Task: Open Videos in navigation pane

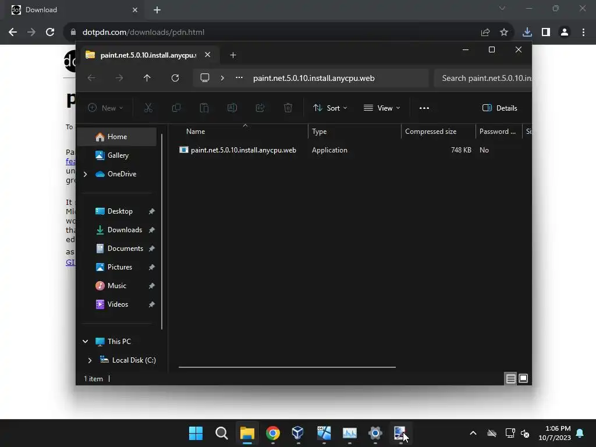Action: point(117,304)
